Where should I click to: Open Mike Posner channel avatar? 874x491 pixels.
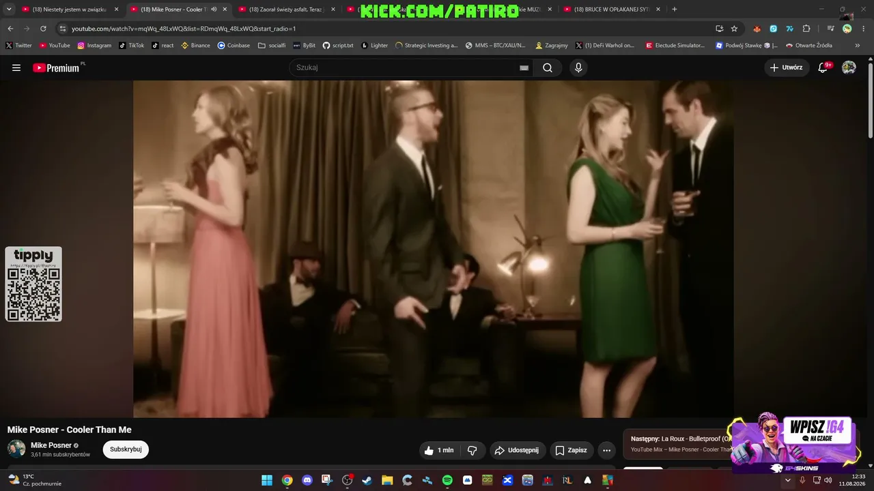16,449
